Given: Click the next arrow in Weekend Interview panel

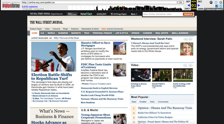Looking at the screenshot, I should coord(190,39).
